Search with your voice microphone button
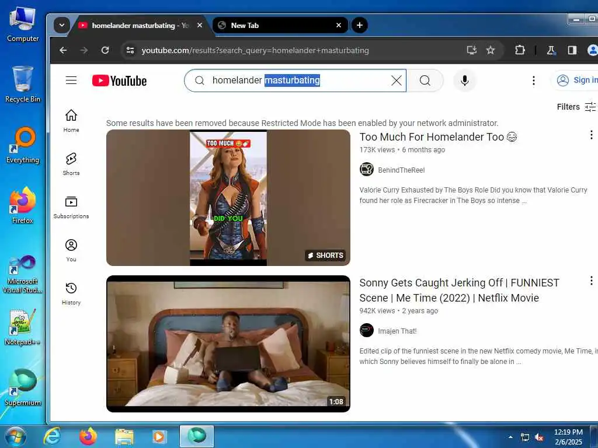Viewport: 598px width, 448px height. 464,80
